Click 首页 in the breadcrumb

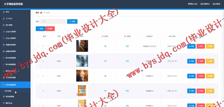coord(37,13)
